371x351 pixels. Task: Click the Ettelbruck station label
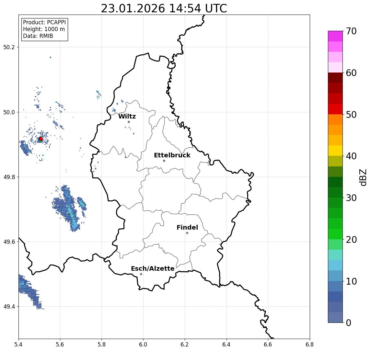click(172, 155)
